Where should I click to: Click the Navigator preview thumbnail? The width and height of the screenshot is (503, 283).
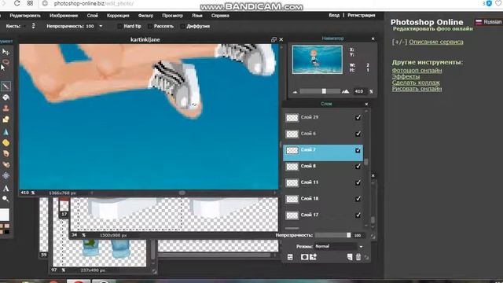(x=318, y=60)
